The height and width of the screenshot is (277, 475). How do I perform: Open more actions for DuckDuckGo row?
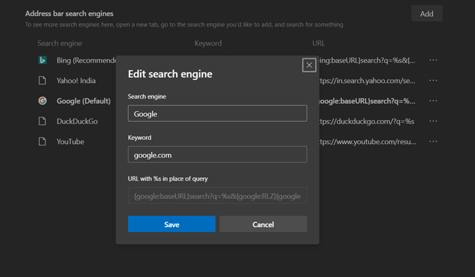pos(433,121)
